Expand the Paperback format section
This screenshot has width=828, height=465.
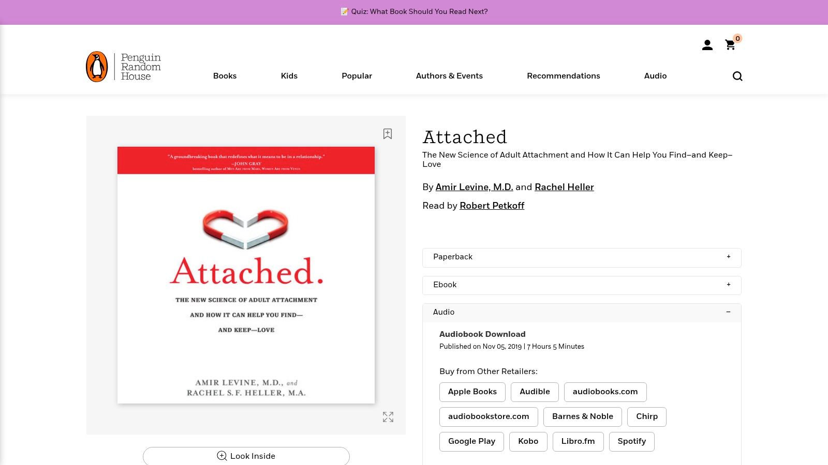coord(582,257)
